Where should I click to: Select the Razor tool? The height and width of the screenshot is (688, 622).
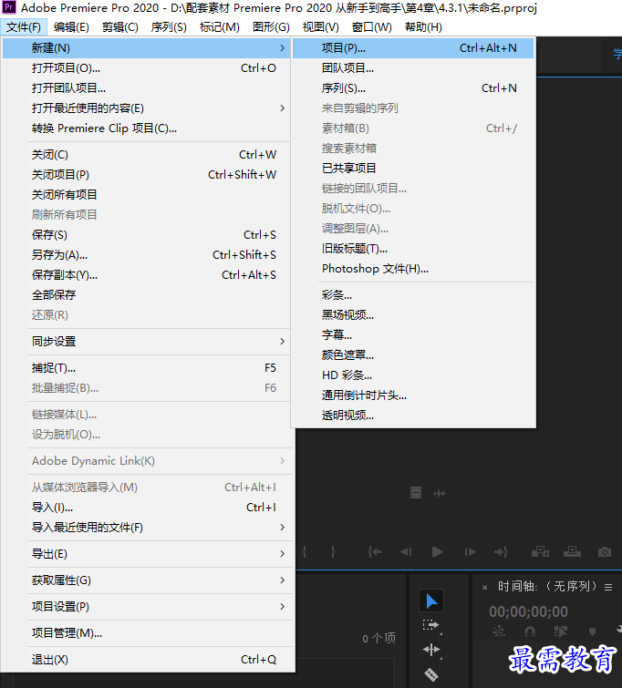pyautogui.click(x=430, y=673)
